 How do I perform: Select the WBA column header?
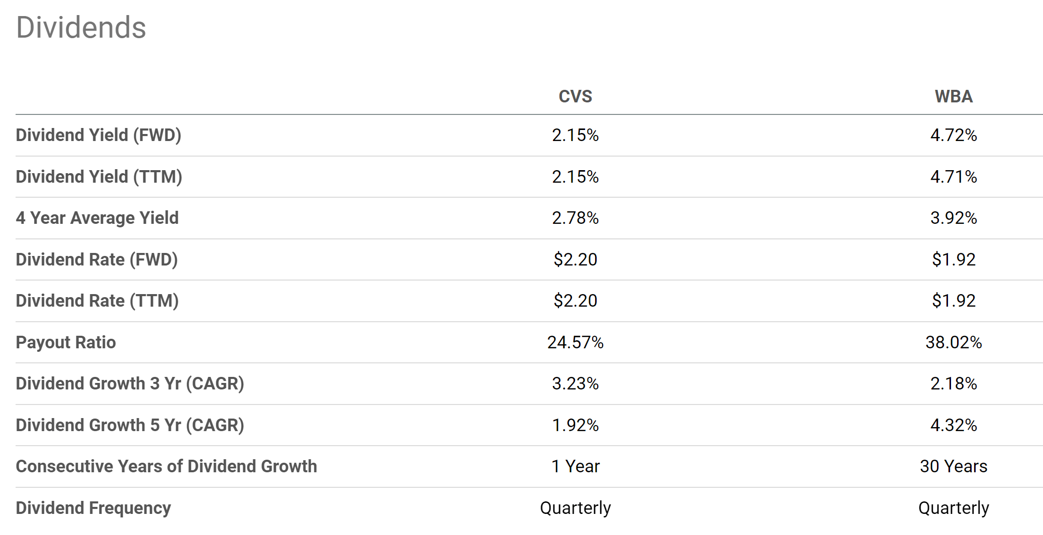pyautogui.click(x=953, y=96)
